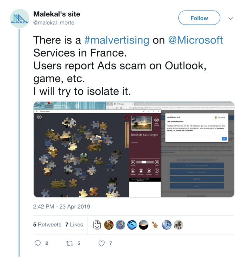
Task: Click the jigsaw zoom-out magnifier icon
Action: [x=133, y=162]
